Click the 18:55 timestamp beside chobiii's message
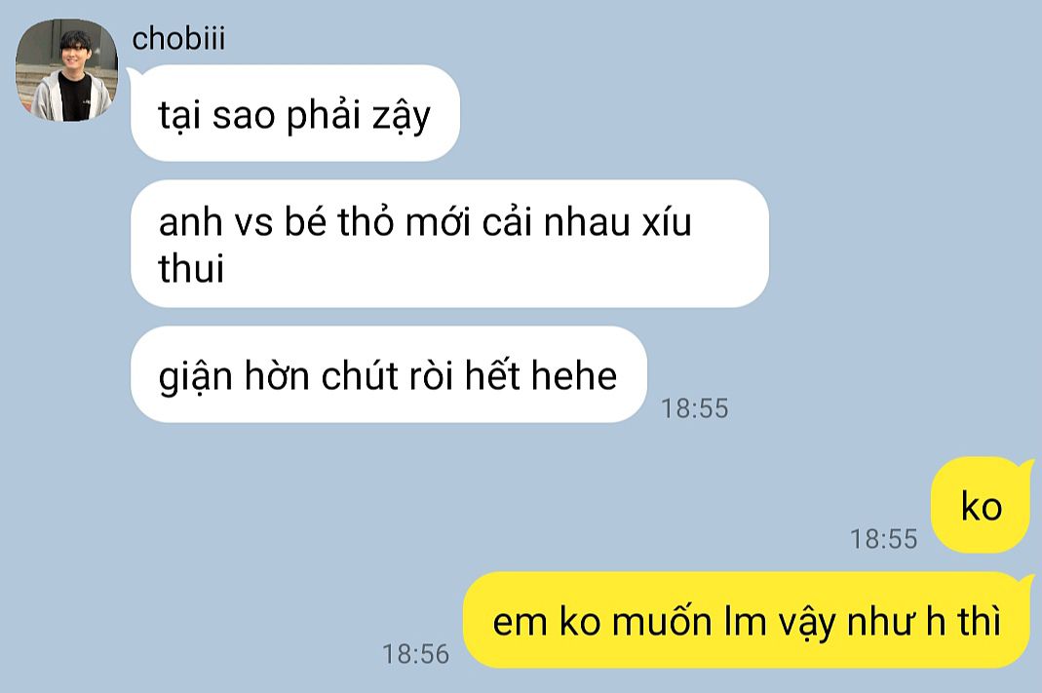 point(694,408)
